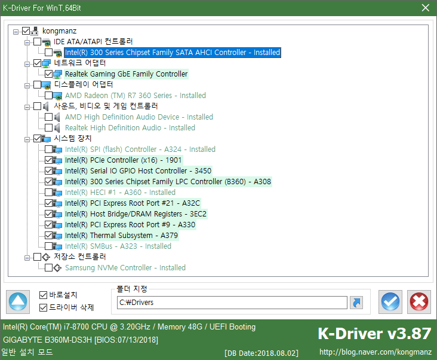Check the Samsung NVMe Controller checkbox
The width and height of the screenshot is (437, 360).
[48, 268]
